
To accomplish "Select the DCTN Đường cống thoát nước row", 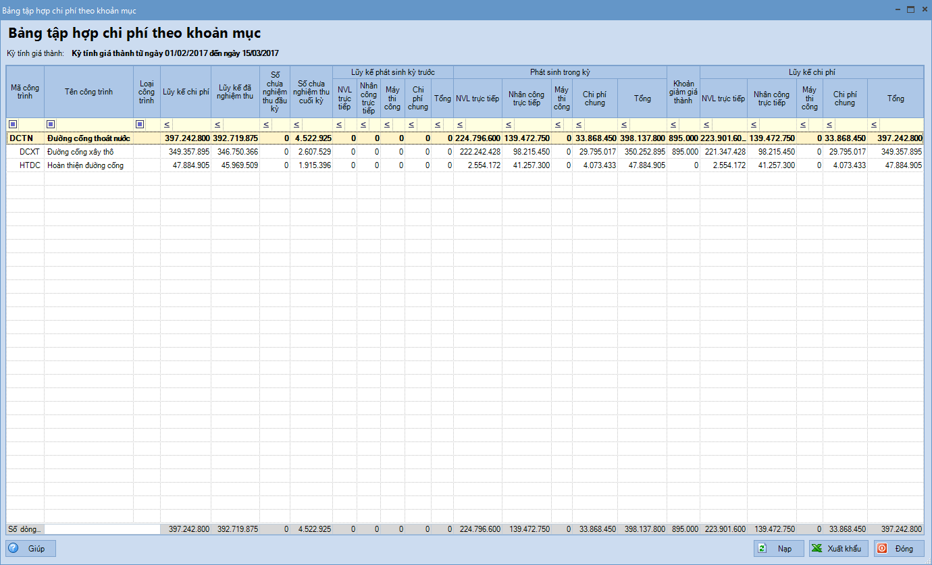I will click(88, 138).
